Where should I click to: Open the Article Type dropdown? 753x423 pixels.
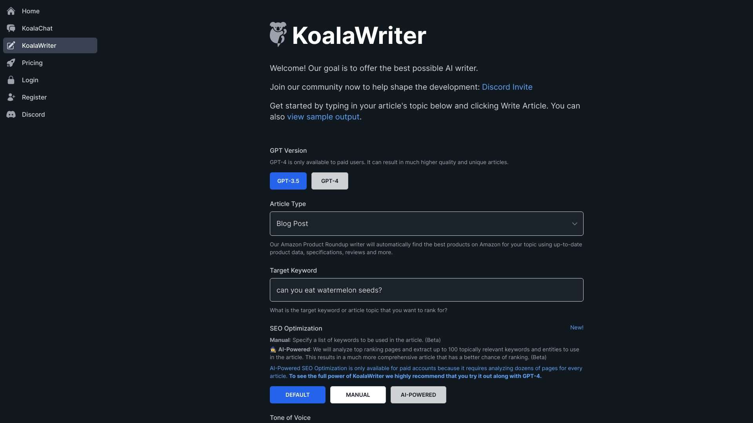pyautogui.click(x=426, y=224)
